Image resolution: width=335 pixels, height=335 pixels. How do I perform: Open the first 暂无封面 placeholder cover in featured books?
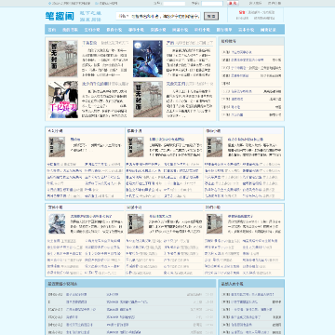pyautogui.click(x=63, y=59)
